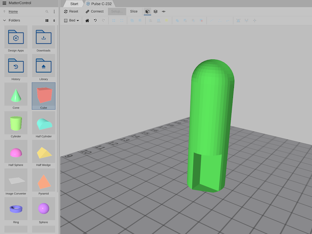Click the Radial Array toolbar icon

point(220,20)
